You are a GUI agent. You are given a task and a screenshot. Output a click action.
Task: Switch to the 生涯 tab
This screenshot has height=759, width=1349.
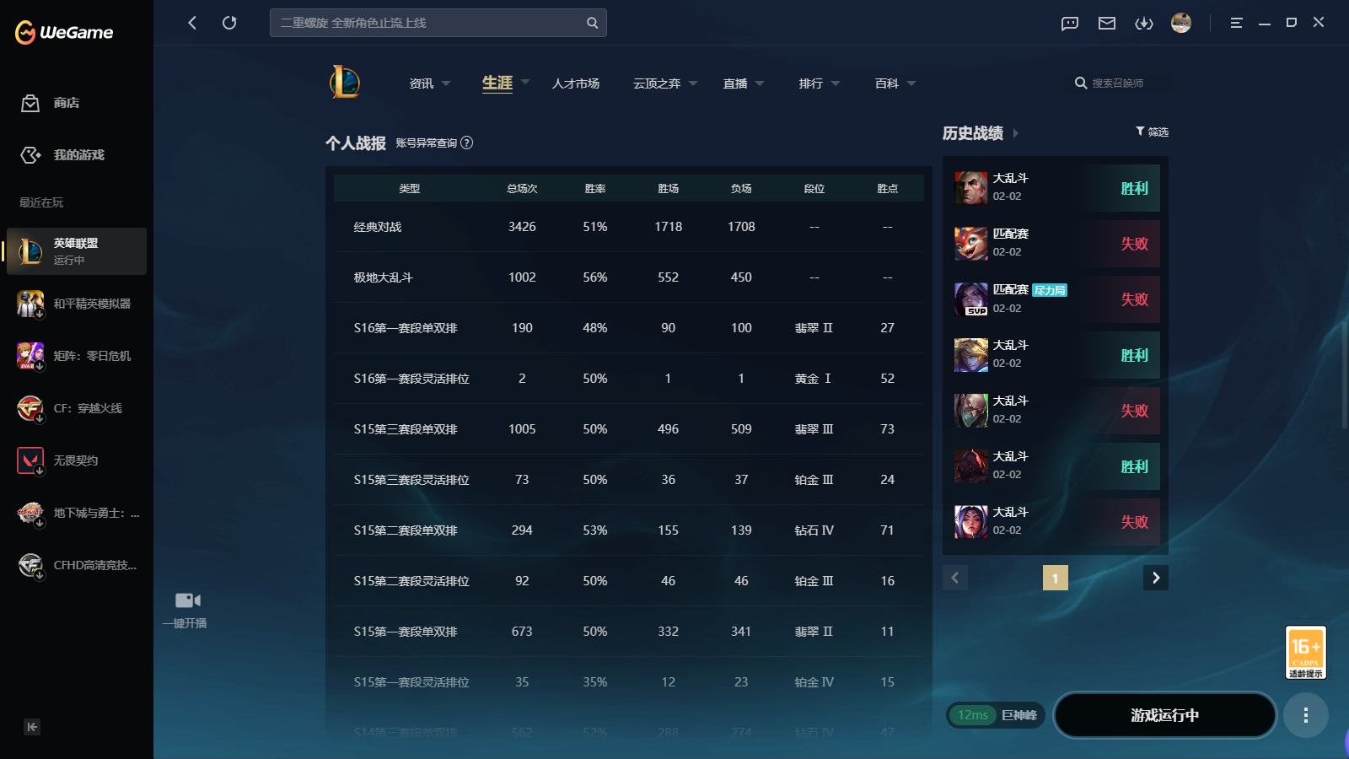pyautogui.click(x=497, y=83)
